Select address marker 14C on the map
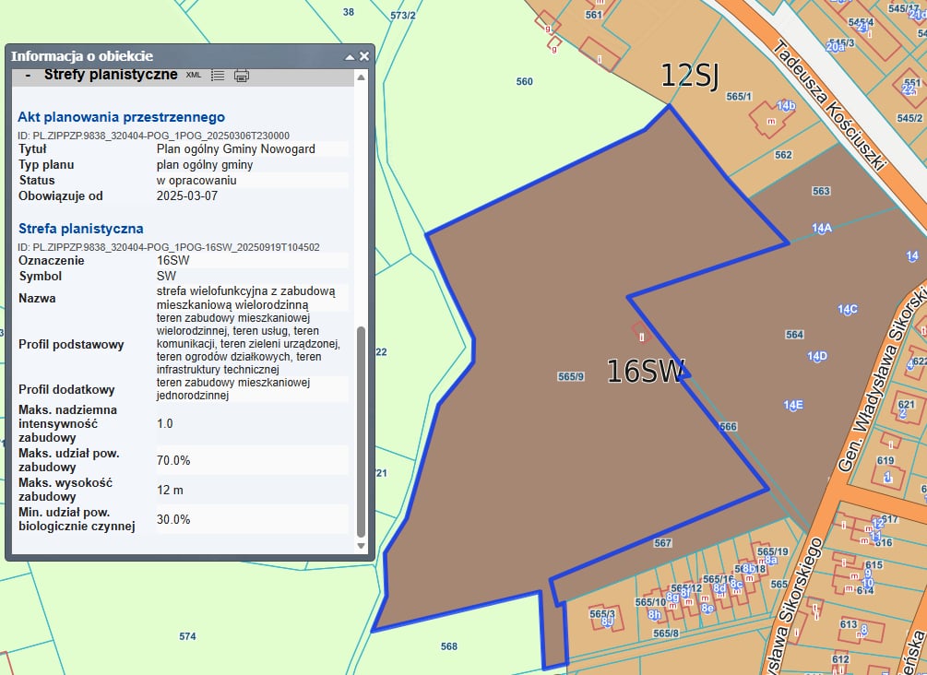 point(848,309)
